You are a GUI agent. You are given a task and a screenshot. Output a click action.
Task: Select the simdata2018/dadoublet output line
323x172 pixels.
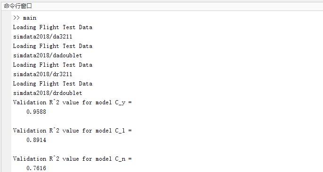pyautogui.click(x=48, y=55)
